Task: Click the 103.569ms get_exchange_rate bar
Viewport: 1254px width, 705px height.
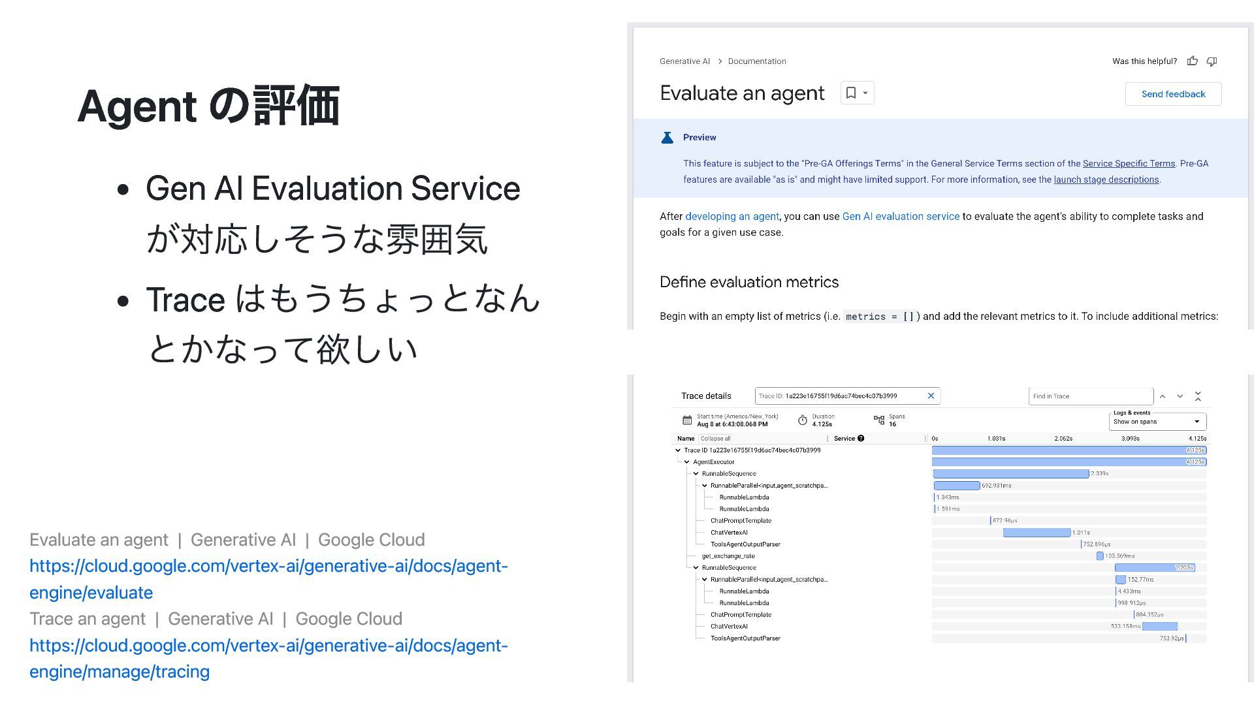Action: coord(1100,556)
